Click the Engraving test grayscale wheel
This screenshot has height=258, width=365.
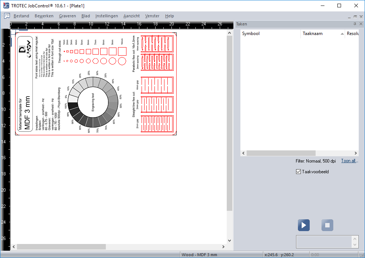[x=93, y=102]
